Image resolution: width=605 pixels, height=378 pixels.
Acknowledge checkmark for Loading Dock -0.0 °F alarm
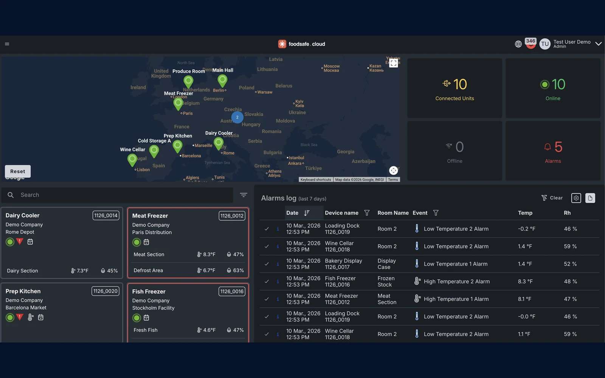[x=267, y=317]
